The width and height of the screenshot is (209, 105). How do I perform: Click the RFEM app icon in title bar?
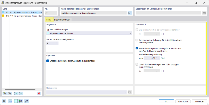coord(3,3)
